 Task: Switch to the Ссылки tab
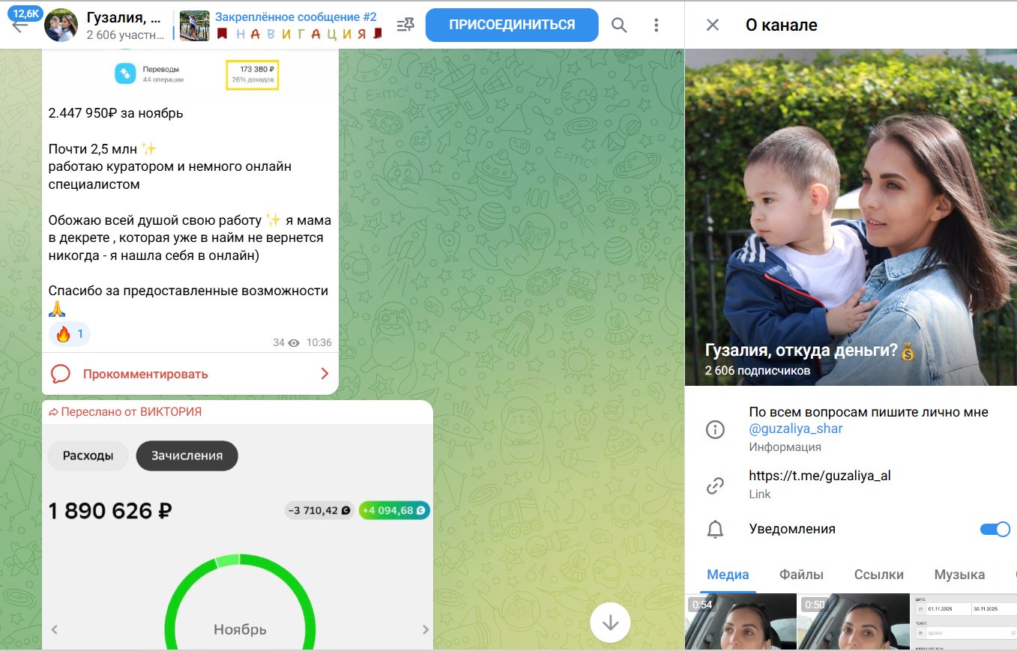click(x=878, y=575)
